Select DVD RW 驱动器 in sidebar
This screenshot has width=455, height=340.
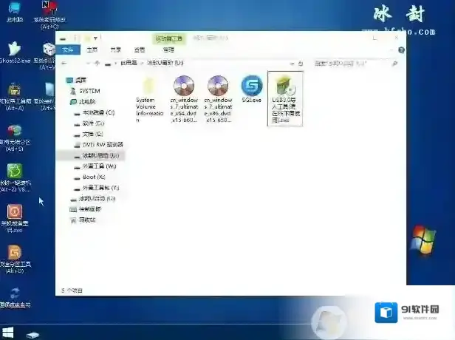click(103, 144)
